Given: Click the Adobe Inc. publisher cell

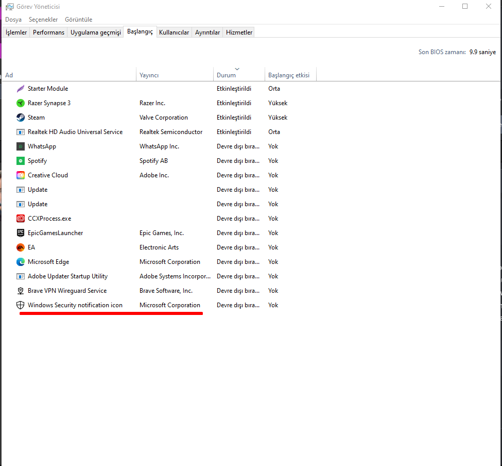Looking at the screenshot, I should (x=154, y=175).
